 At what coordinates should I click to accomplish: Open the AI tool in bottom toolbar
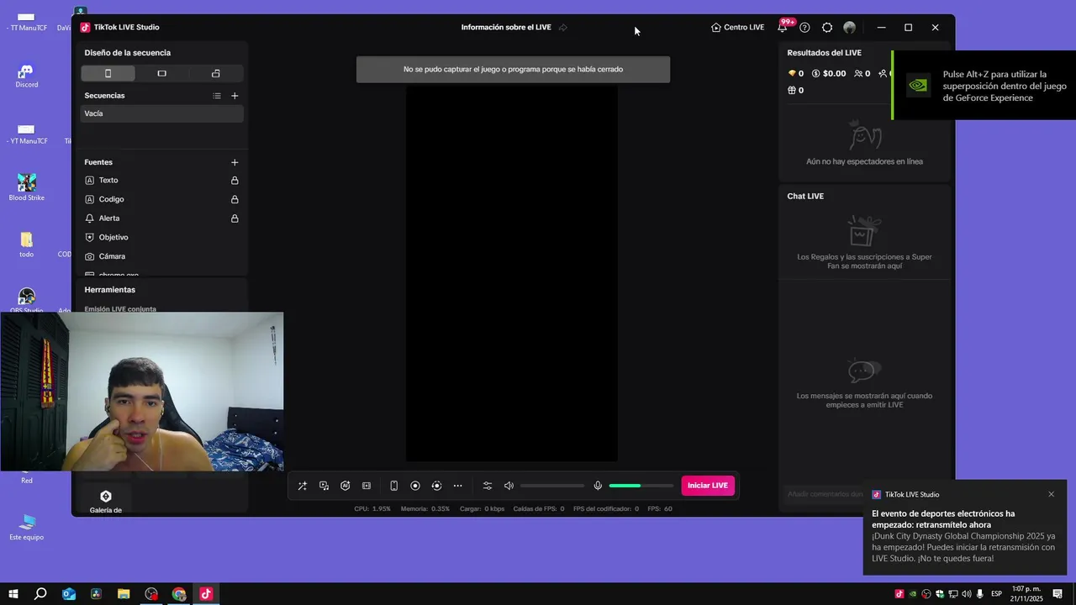(x=345, y=486)
